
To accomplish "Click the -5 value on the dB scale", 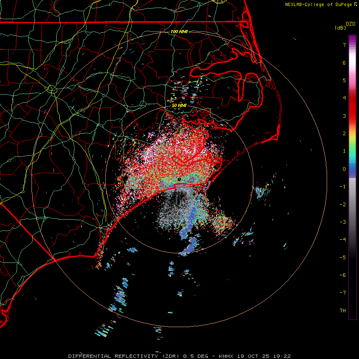I will coord(343,258).
